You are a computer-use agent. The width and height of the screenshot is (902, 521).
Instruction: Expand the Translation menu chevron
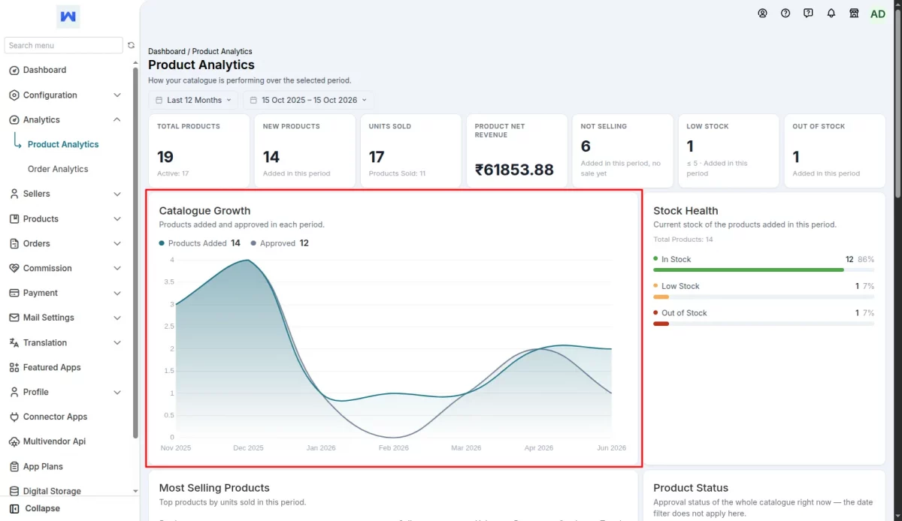[117, 342]
